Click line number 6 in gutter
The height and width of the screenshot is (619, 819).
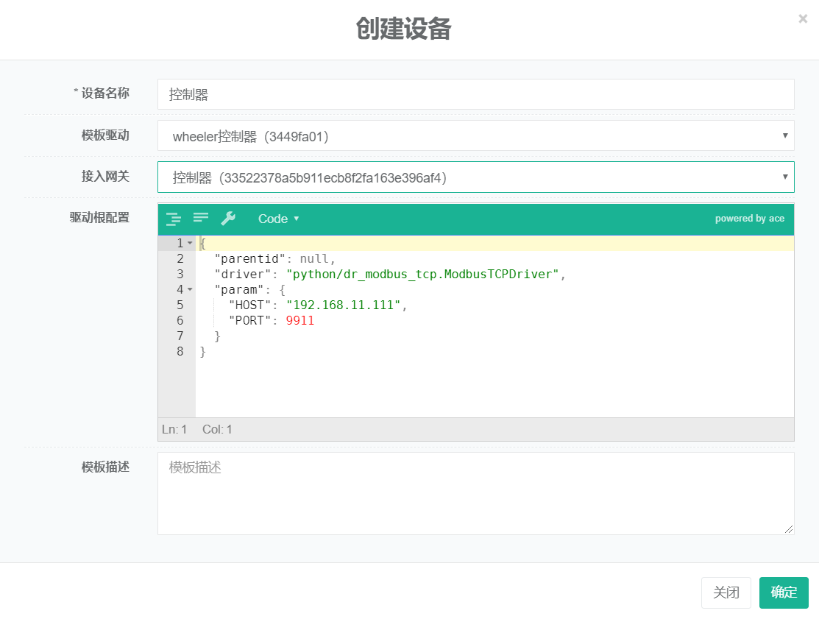tap(180, 321)
